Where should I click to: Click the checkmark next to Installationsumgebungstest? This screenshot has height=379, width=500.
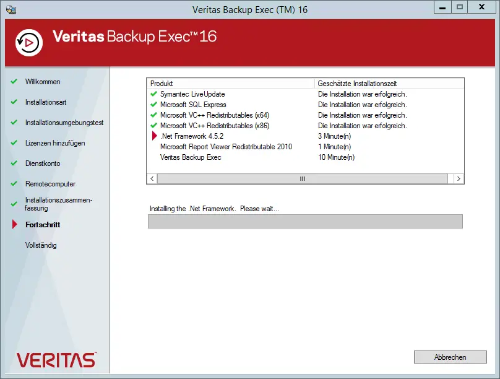14,122
